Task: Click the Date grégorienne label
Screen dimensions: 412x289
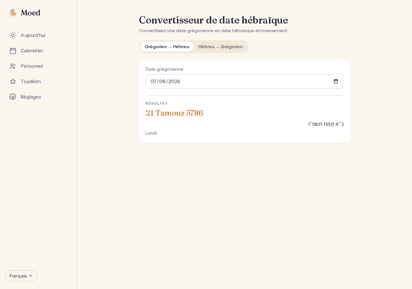Action: tap(164, 69)
